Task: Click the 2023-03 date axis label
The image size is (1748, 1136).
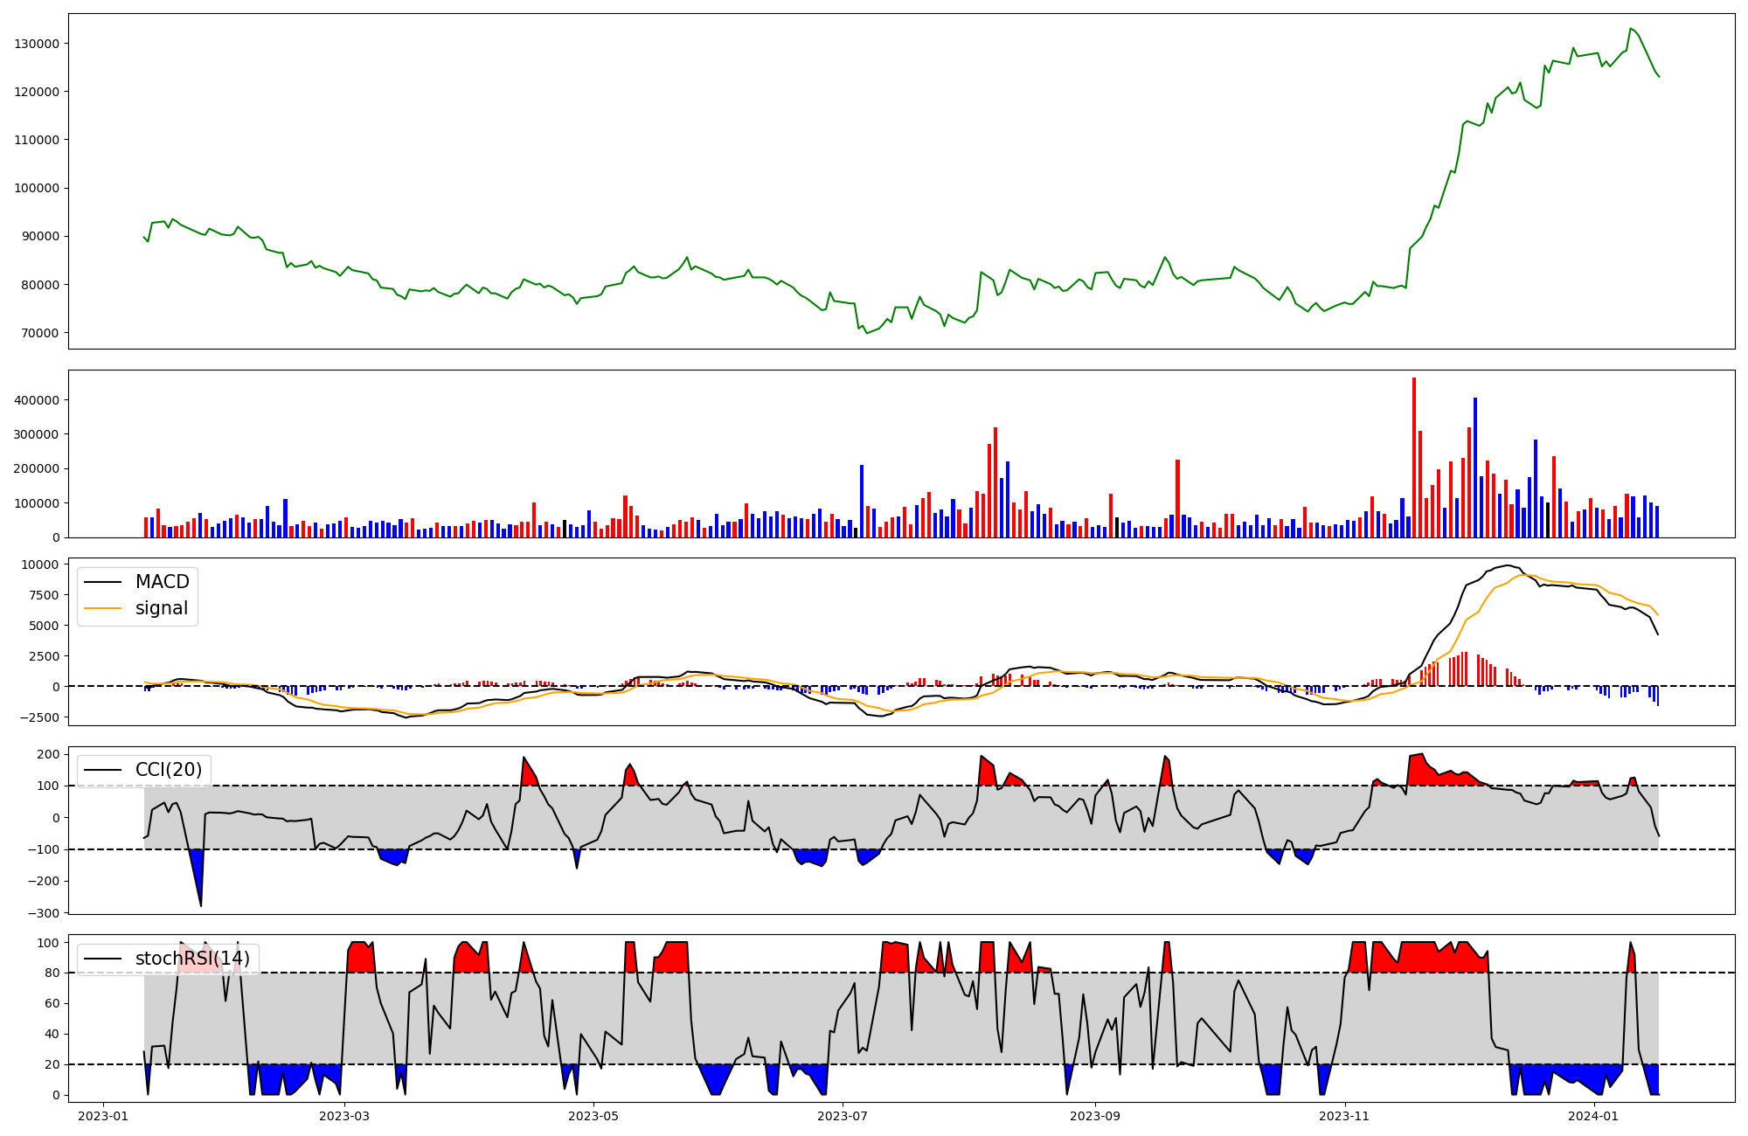Action: click(344, 1116)
